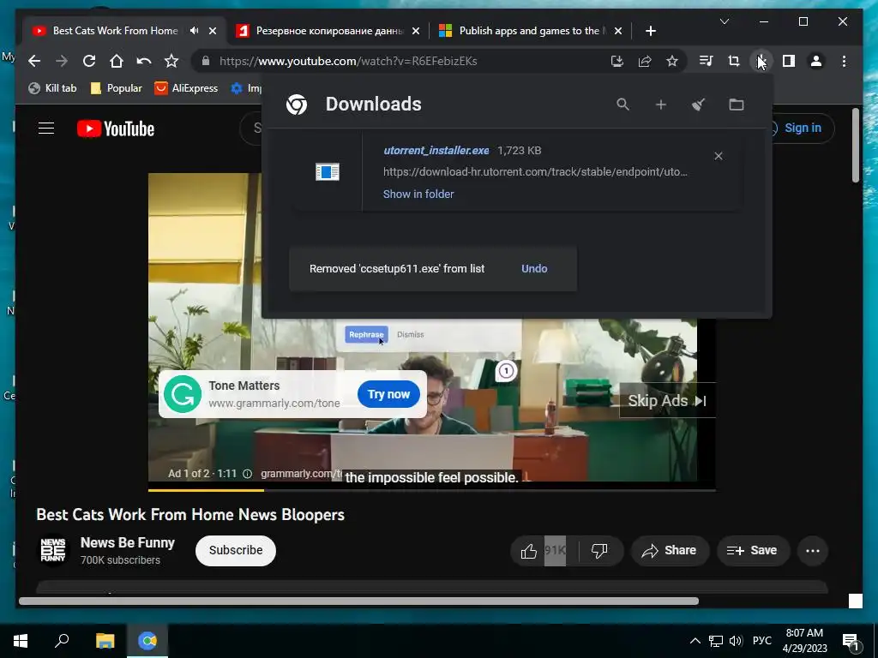Share this page from the address bar
This screenshot has height=658, width=878.
coord(645,61)
